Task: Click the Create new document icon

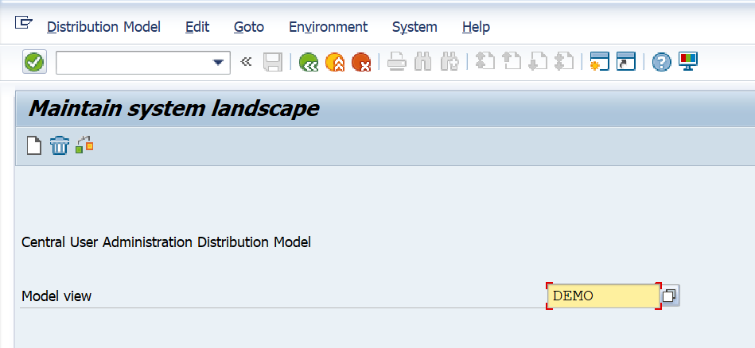Action: [x=33, y=145]
